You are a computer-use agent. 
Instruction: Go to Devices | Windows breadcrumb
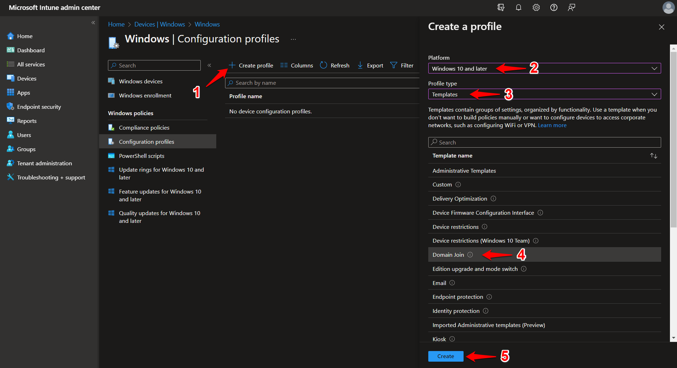point(159,24)
